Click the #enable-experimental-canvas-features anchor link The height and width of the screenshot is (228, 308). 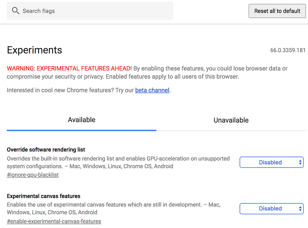click(x=54, y=221)
